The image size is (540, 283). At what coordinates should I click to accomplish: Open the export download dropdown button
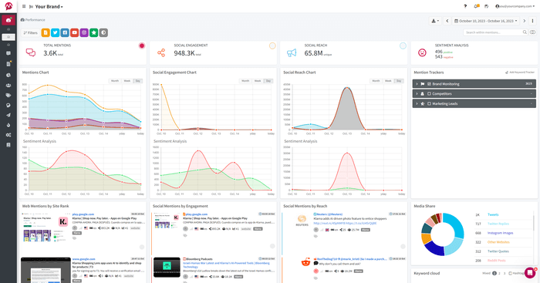pos(435,21)
